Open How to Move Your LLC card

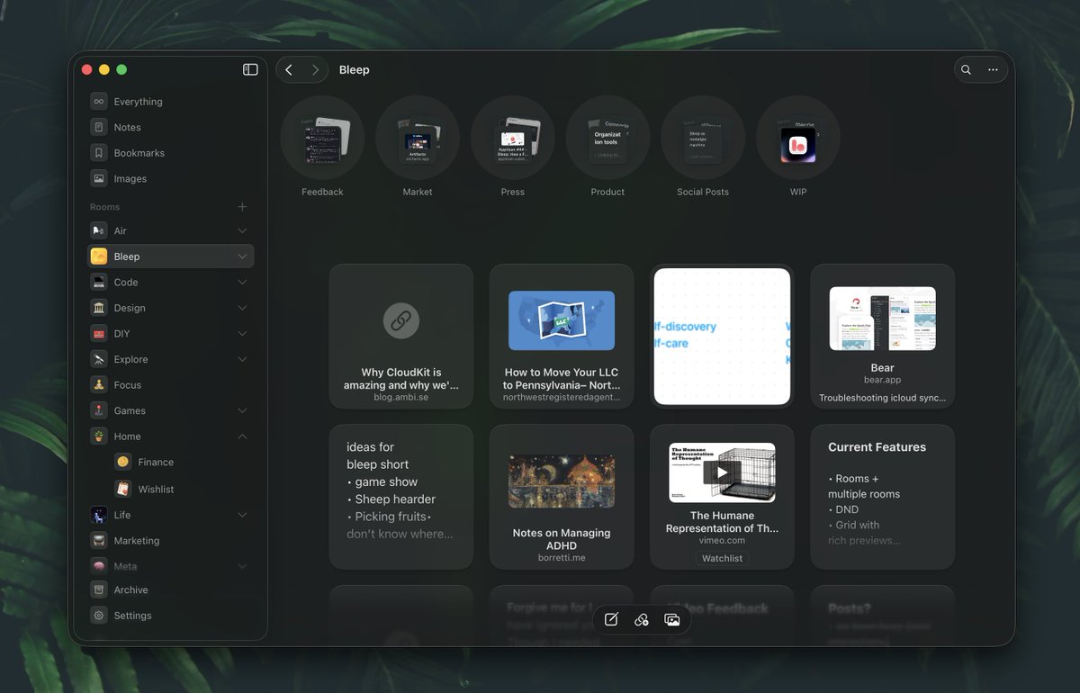tap(562, 336)
